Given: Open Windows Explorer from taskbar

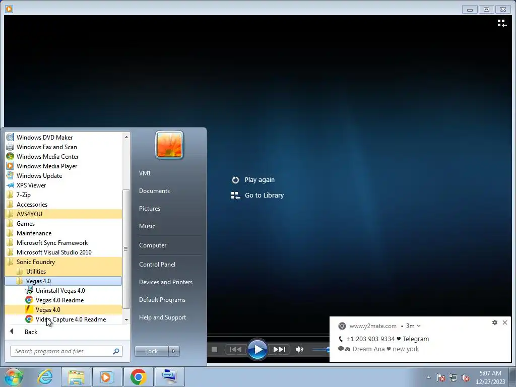Looking at the screenshot, I should 76,377.
